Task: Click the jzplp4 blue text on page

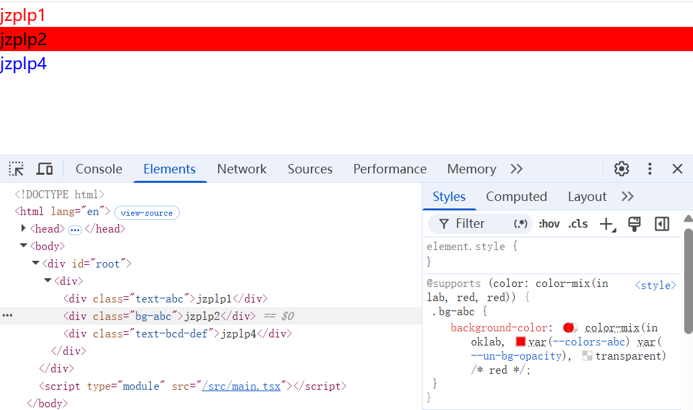Action: (x=24, y=64)
